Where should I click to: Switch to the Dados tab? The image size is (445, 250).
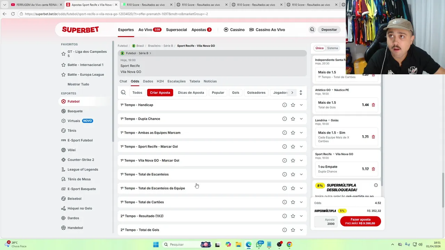coord(148,81)
